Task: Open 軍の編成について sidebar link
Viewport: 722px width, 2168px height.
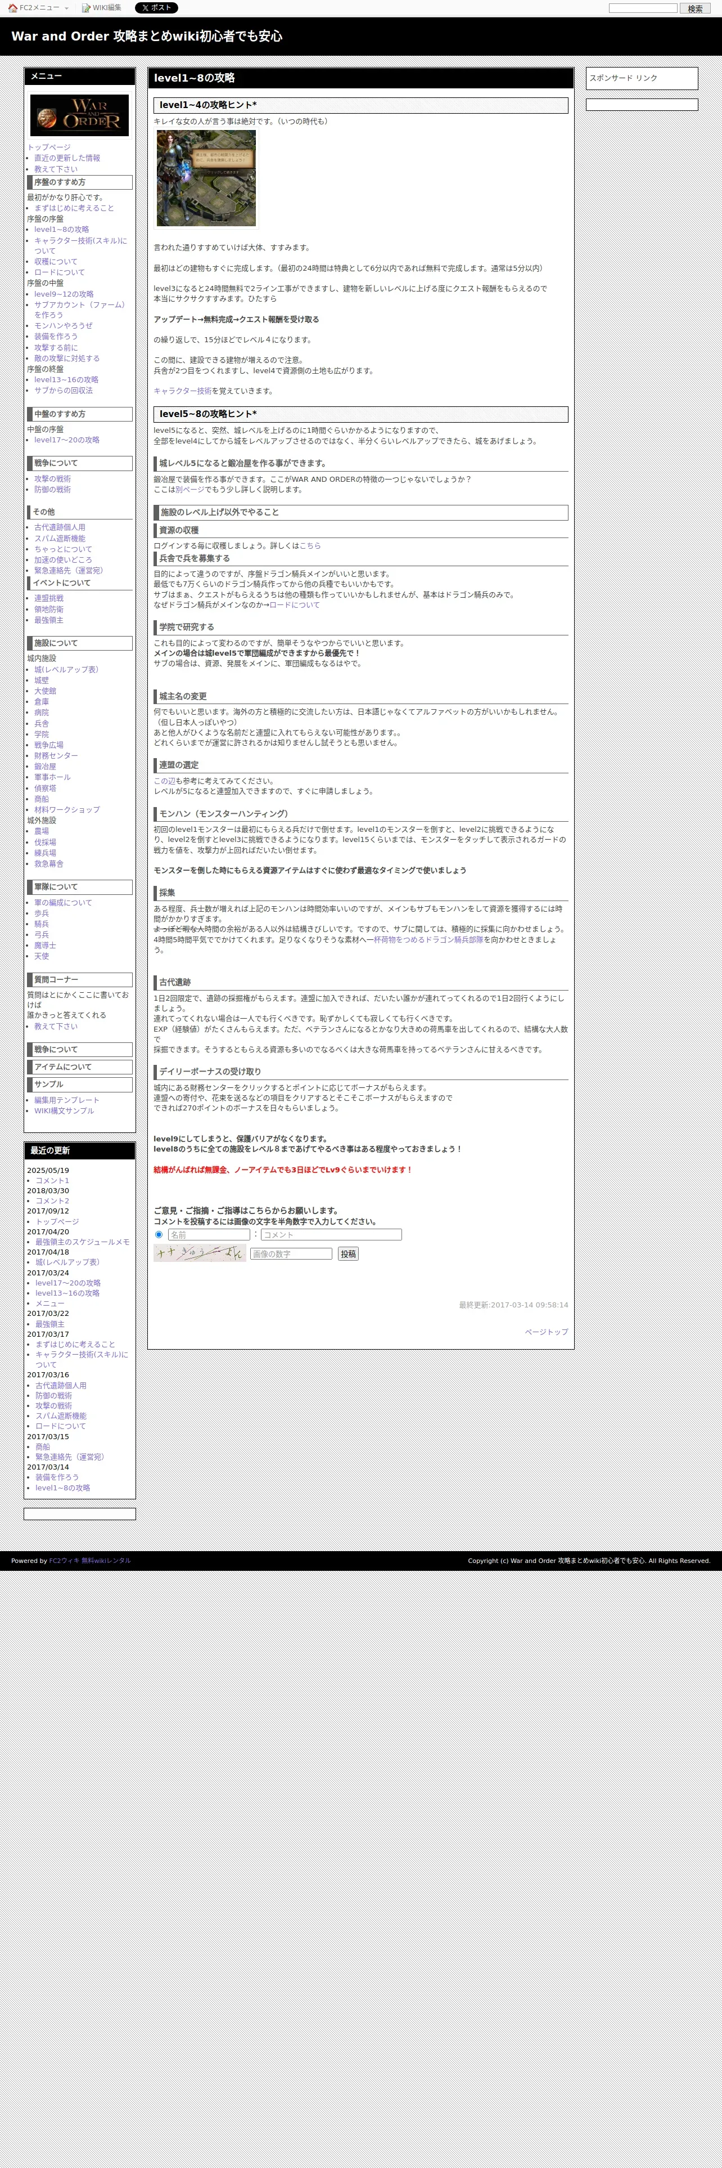Action: (x=64, y=902)
